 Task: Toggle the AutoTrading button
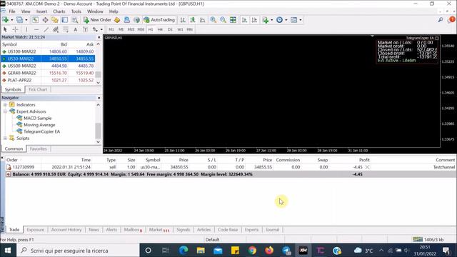(159, 20)
